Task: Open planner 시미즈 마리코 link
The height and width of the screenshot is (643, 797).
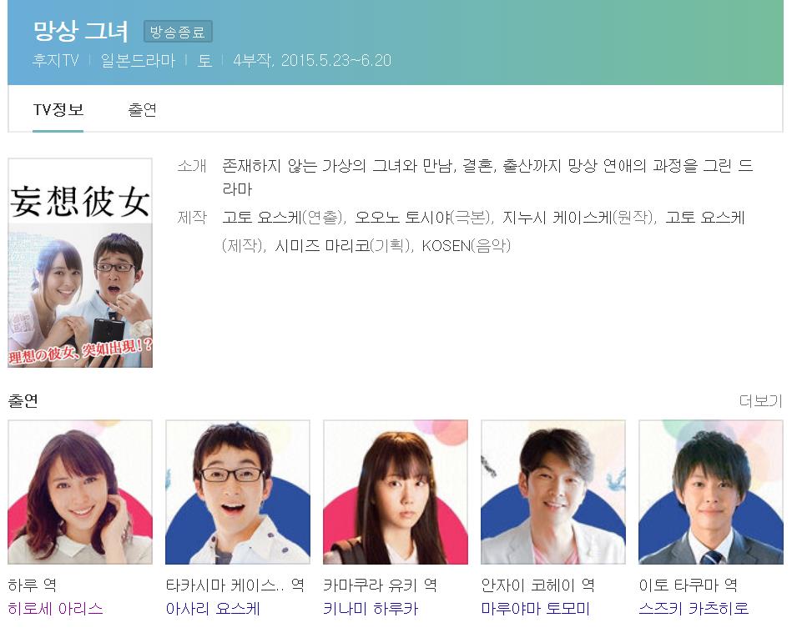Action: click(x=322, y=246)
